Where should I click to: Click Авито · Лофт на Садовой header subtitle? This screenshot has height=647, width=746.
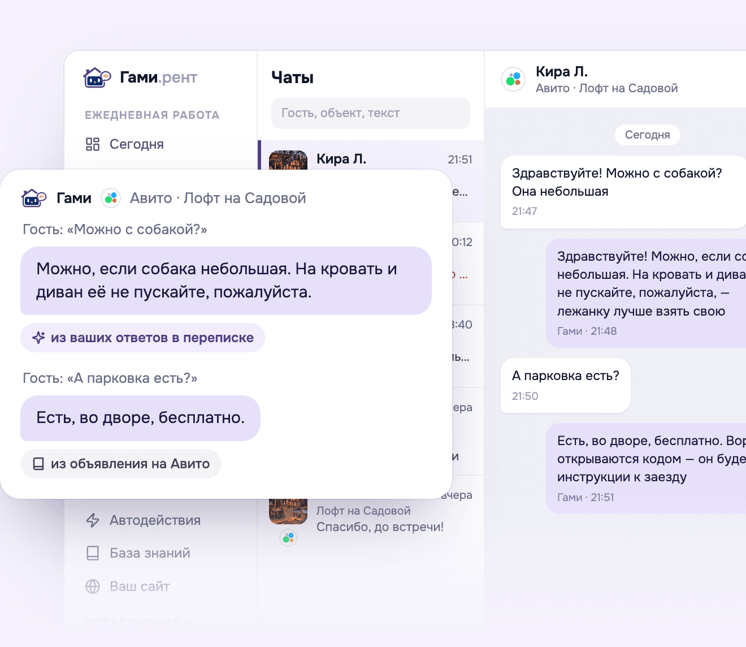click(x=606, y=88)
